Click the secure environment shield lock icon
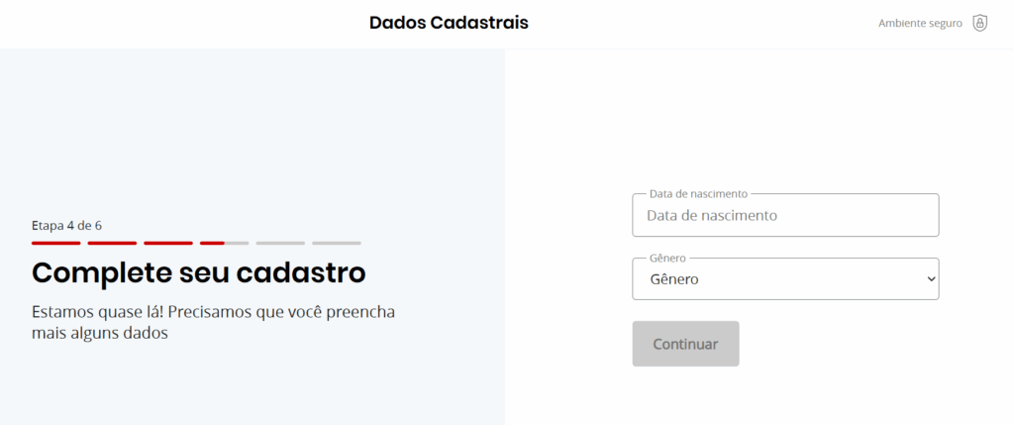1014x425 pixels. pyautogui.click(x=979, y=23)
